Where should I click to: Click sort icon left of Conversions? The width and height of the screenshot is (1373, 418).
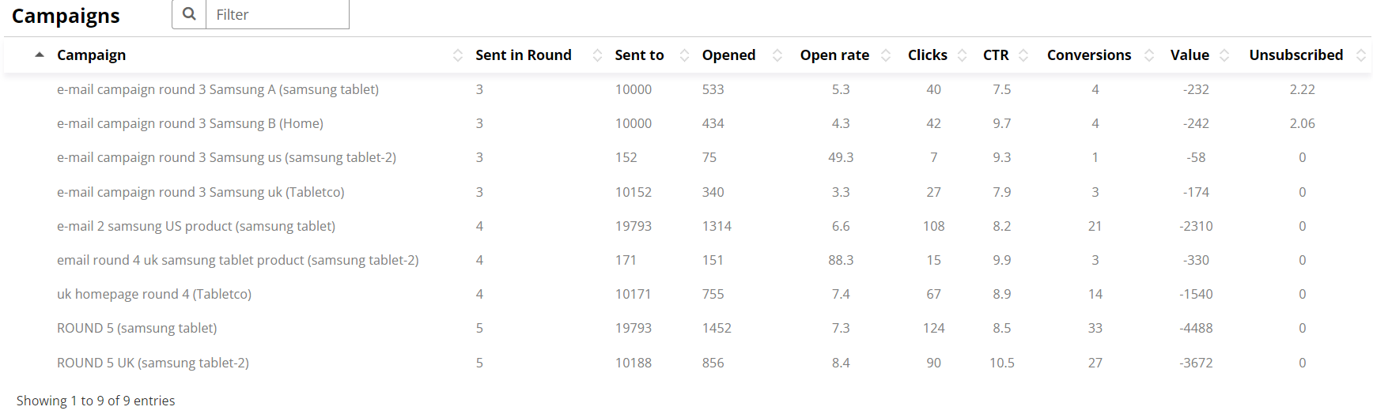(1023, 55)
